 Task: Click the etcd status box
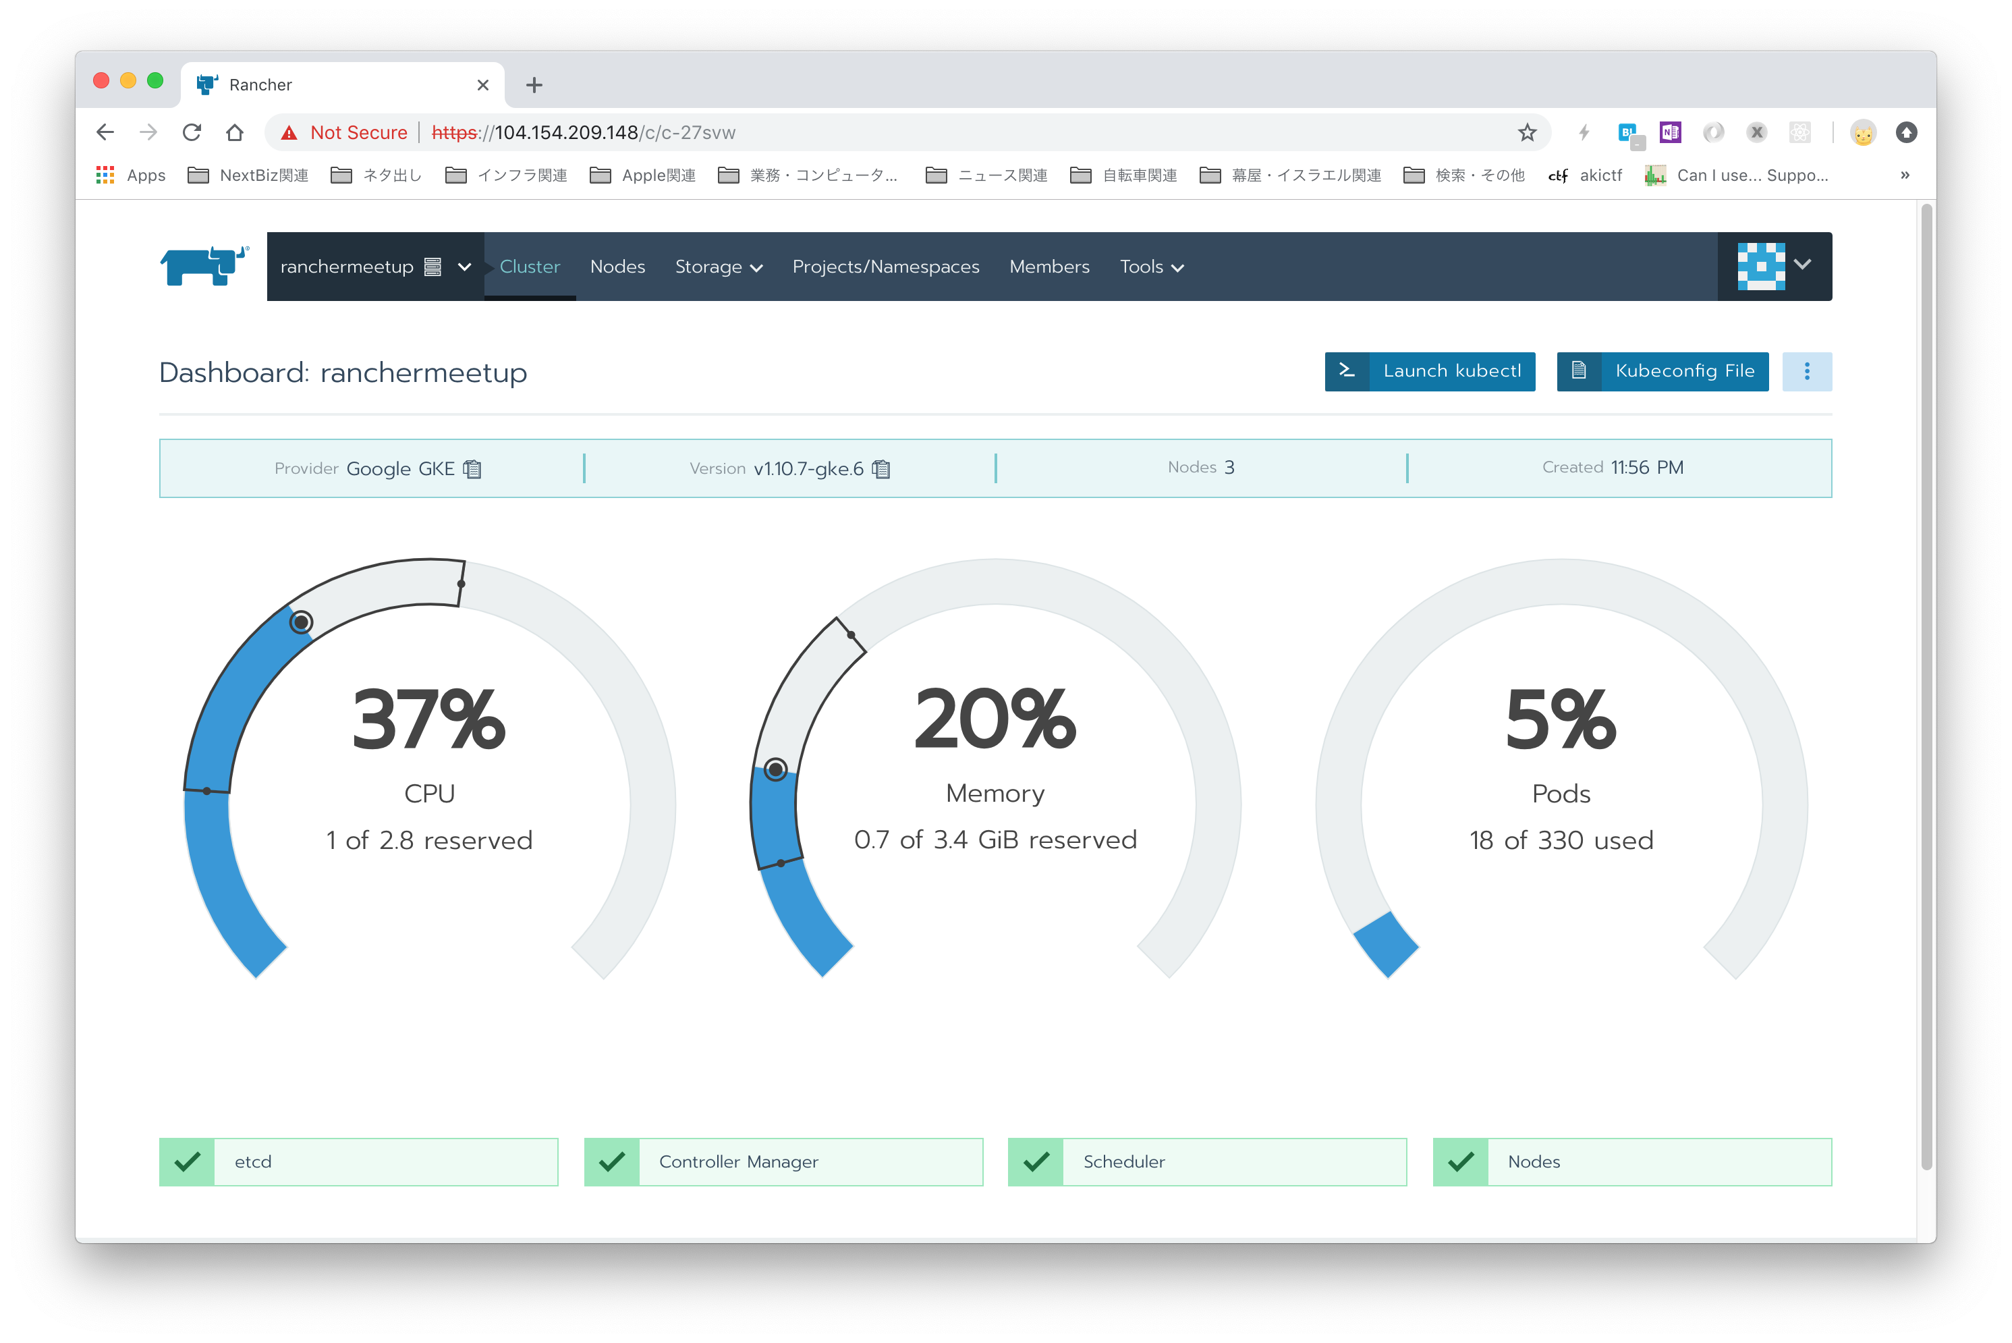[359, 1161]
